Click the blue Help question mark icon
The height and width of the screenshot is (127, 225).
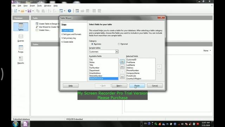[x=70, y=11]
